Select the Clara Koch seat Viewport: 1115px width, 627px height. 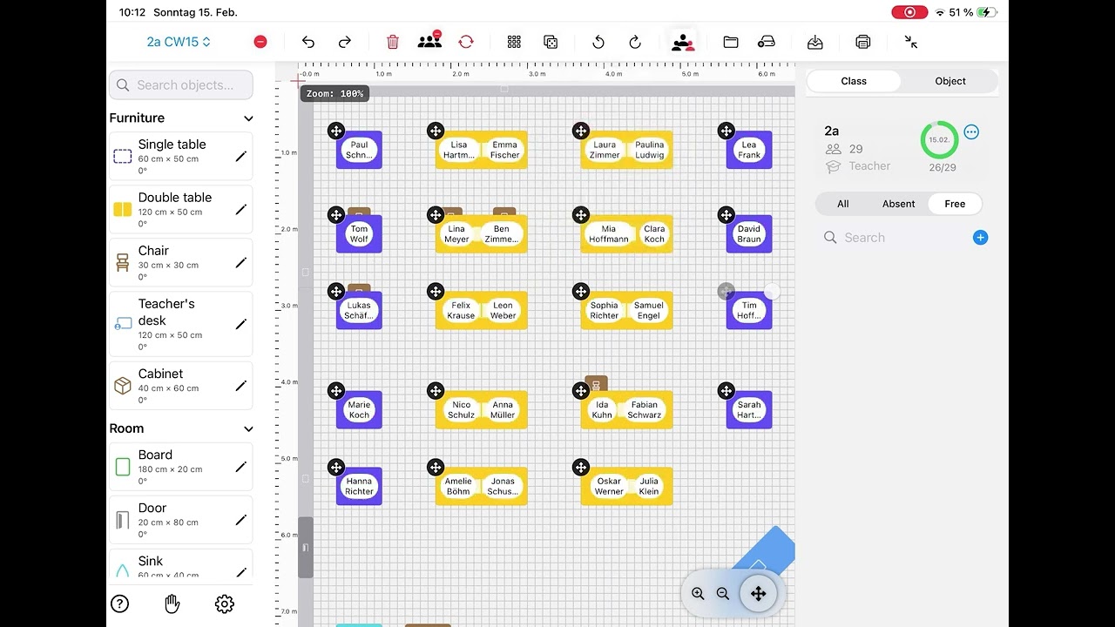(654, 234)
